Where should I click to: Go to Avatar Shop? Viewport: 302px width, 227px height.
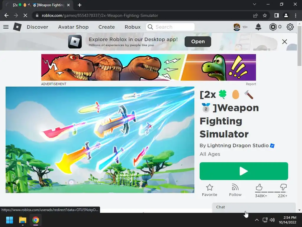(73, 27)
